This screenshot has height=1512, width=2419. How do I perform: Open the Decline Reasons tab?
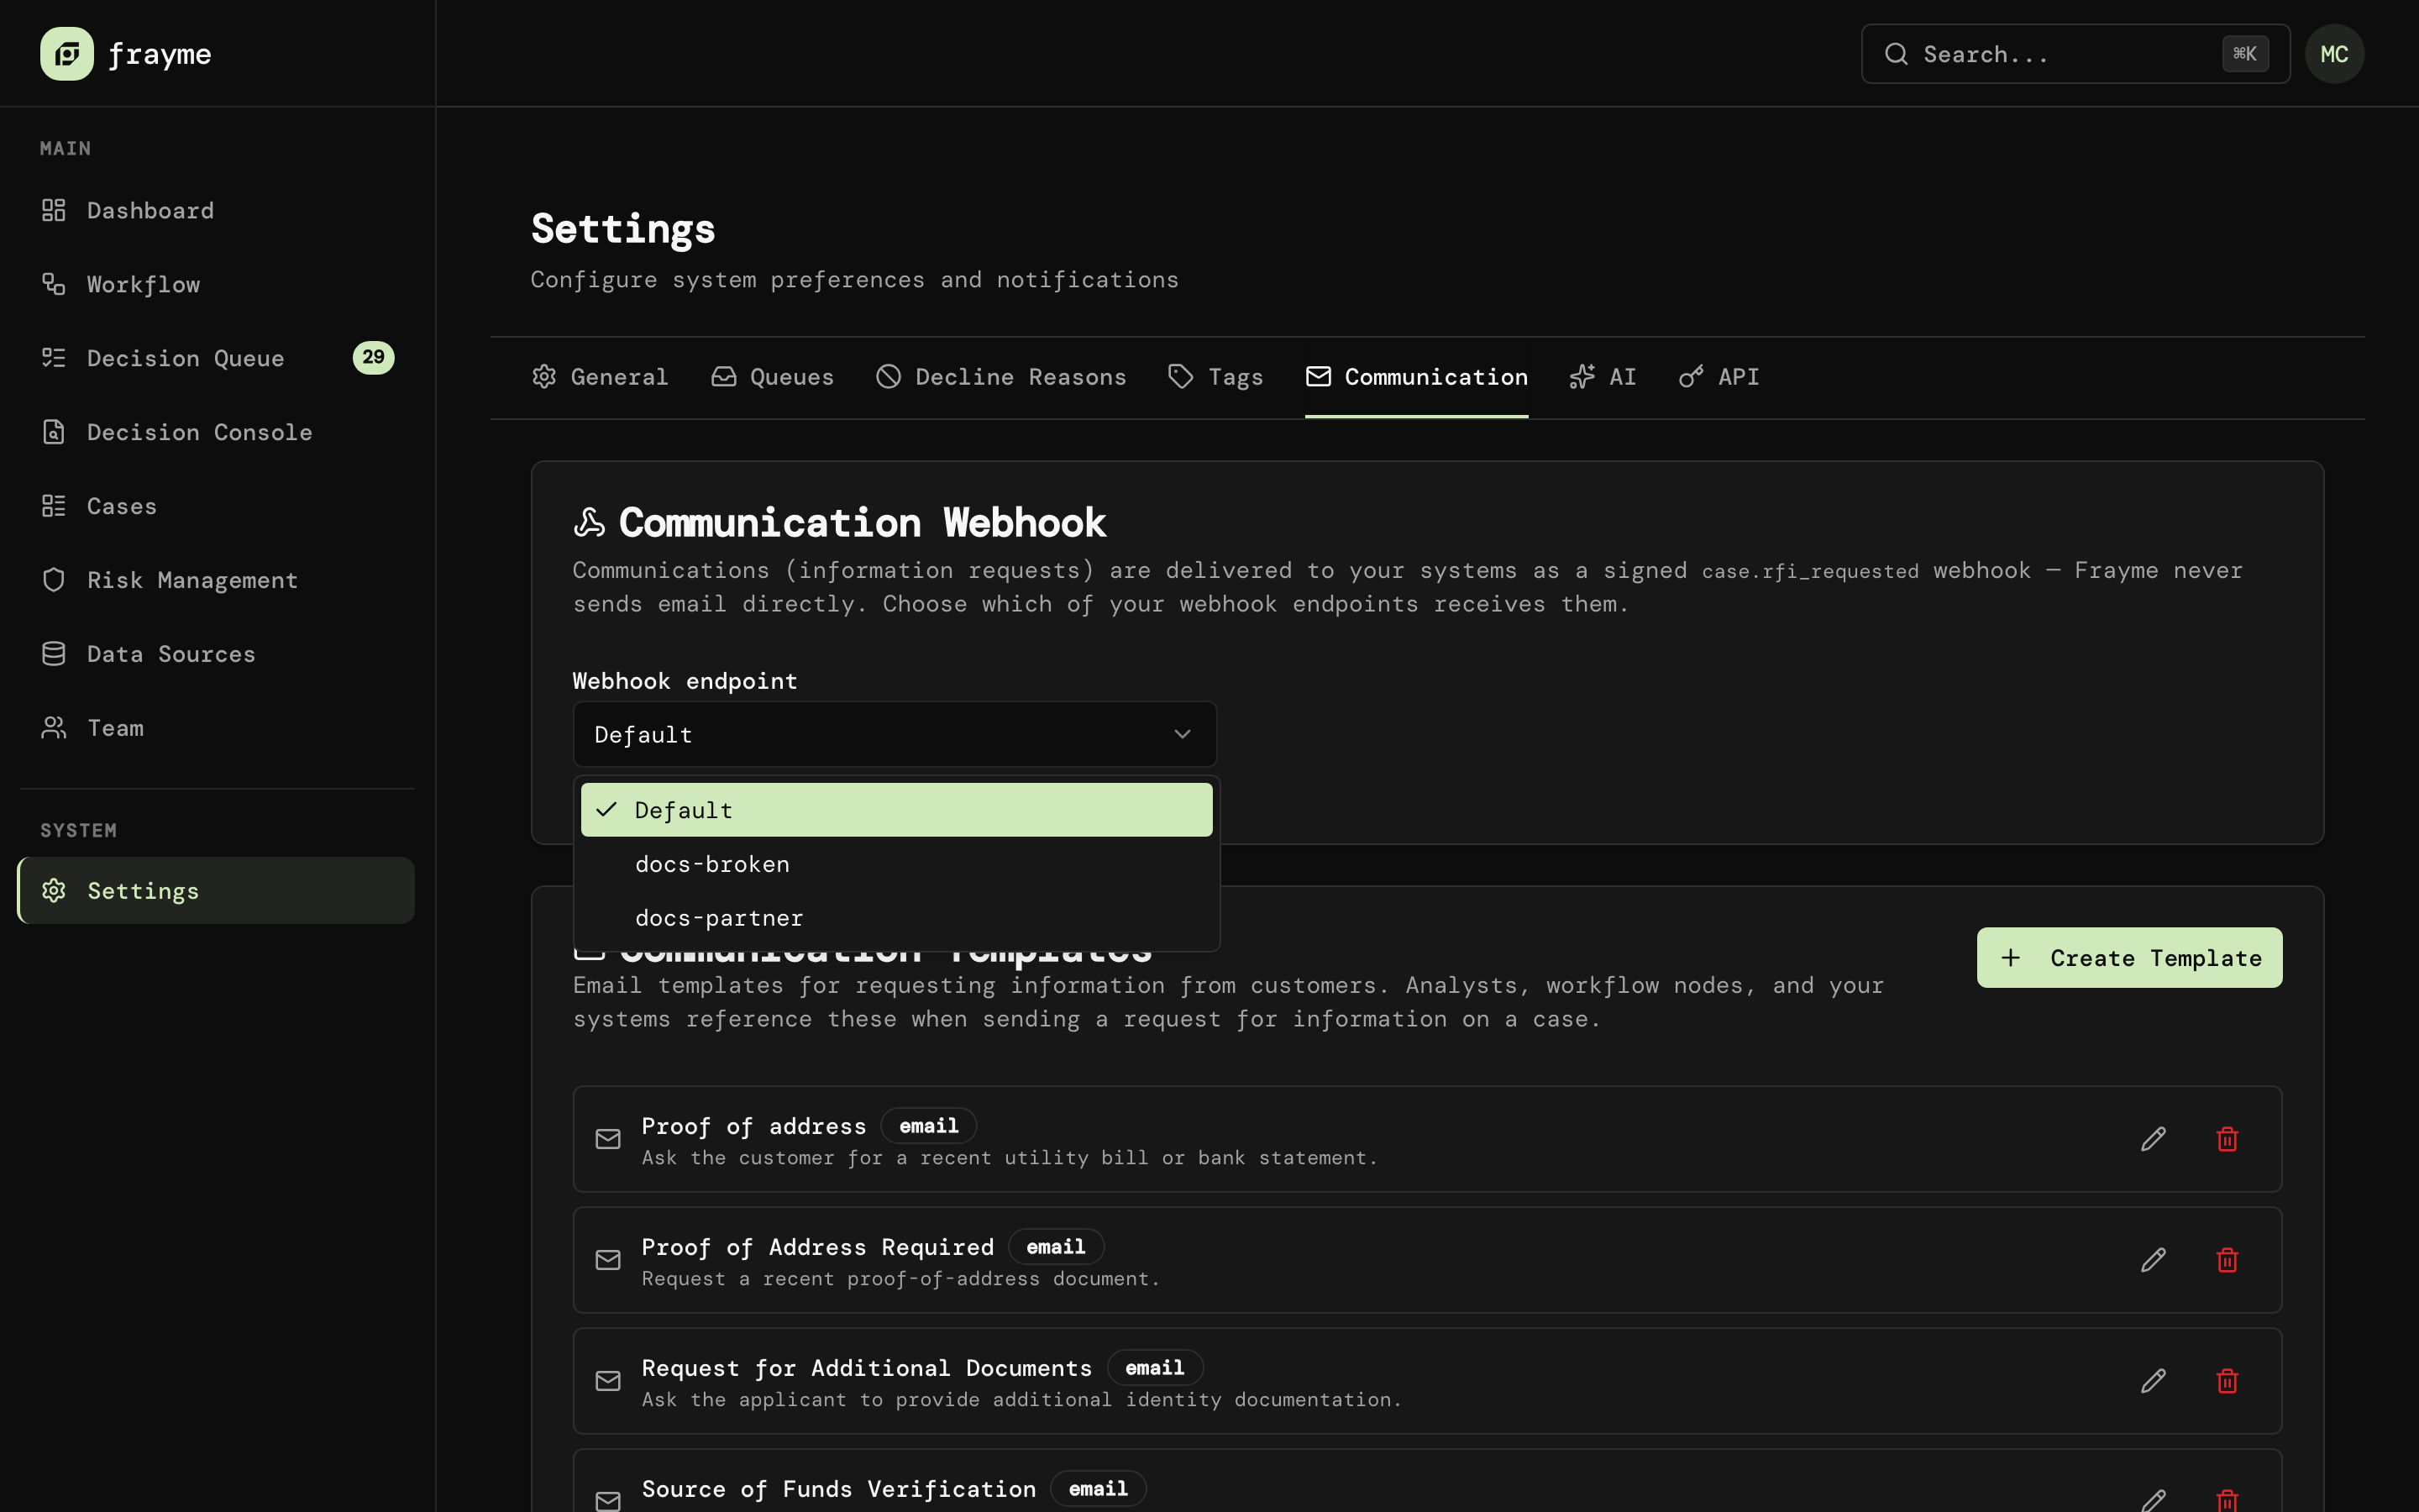coord(1000,377)
